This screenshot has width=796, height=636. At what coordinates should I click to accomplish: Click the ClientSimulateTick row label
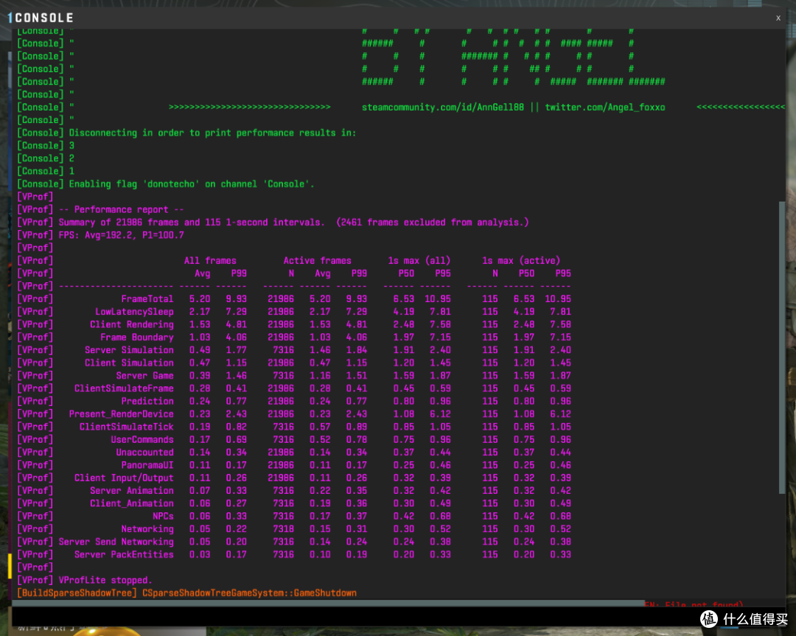click(127, 427)
